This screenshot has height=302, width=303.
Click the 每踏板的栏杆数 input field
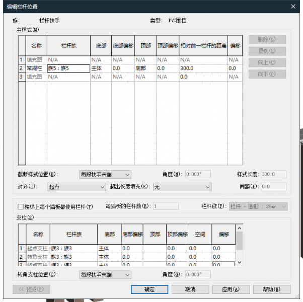pos(166,206)
